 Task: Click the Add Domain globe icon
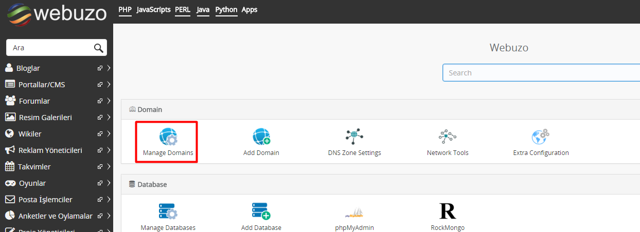[261, 137]
